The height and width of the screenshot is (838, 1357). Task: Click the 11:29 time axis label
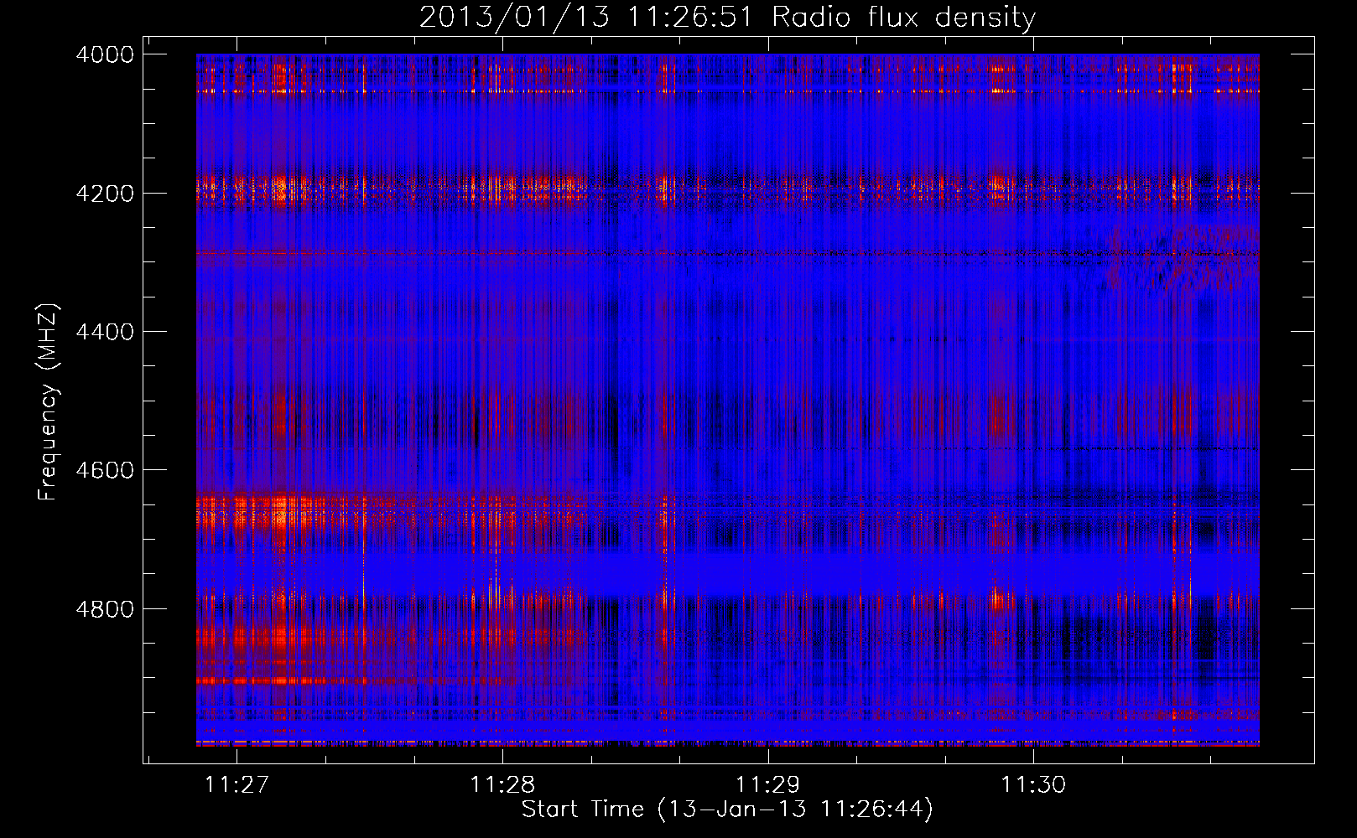coord(767,784)
